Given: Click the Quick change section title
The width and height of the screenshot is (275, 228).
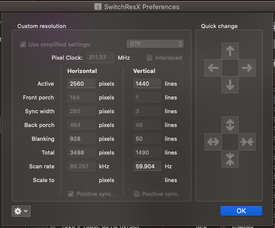Looking at the screenshot, I should pos(219,26).
